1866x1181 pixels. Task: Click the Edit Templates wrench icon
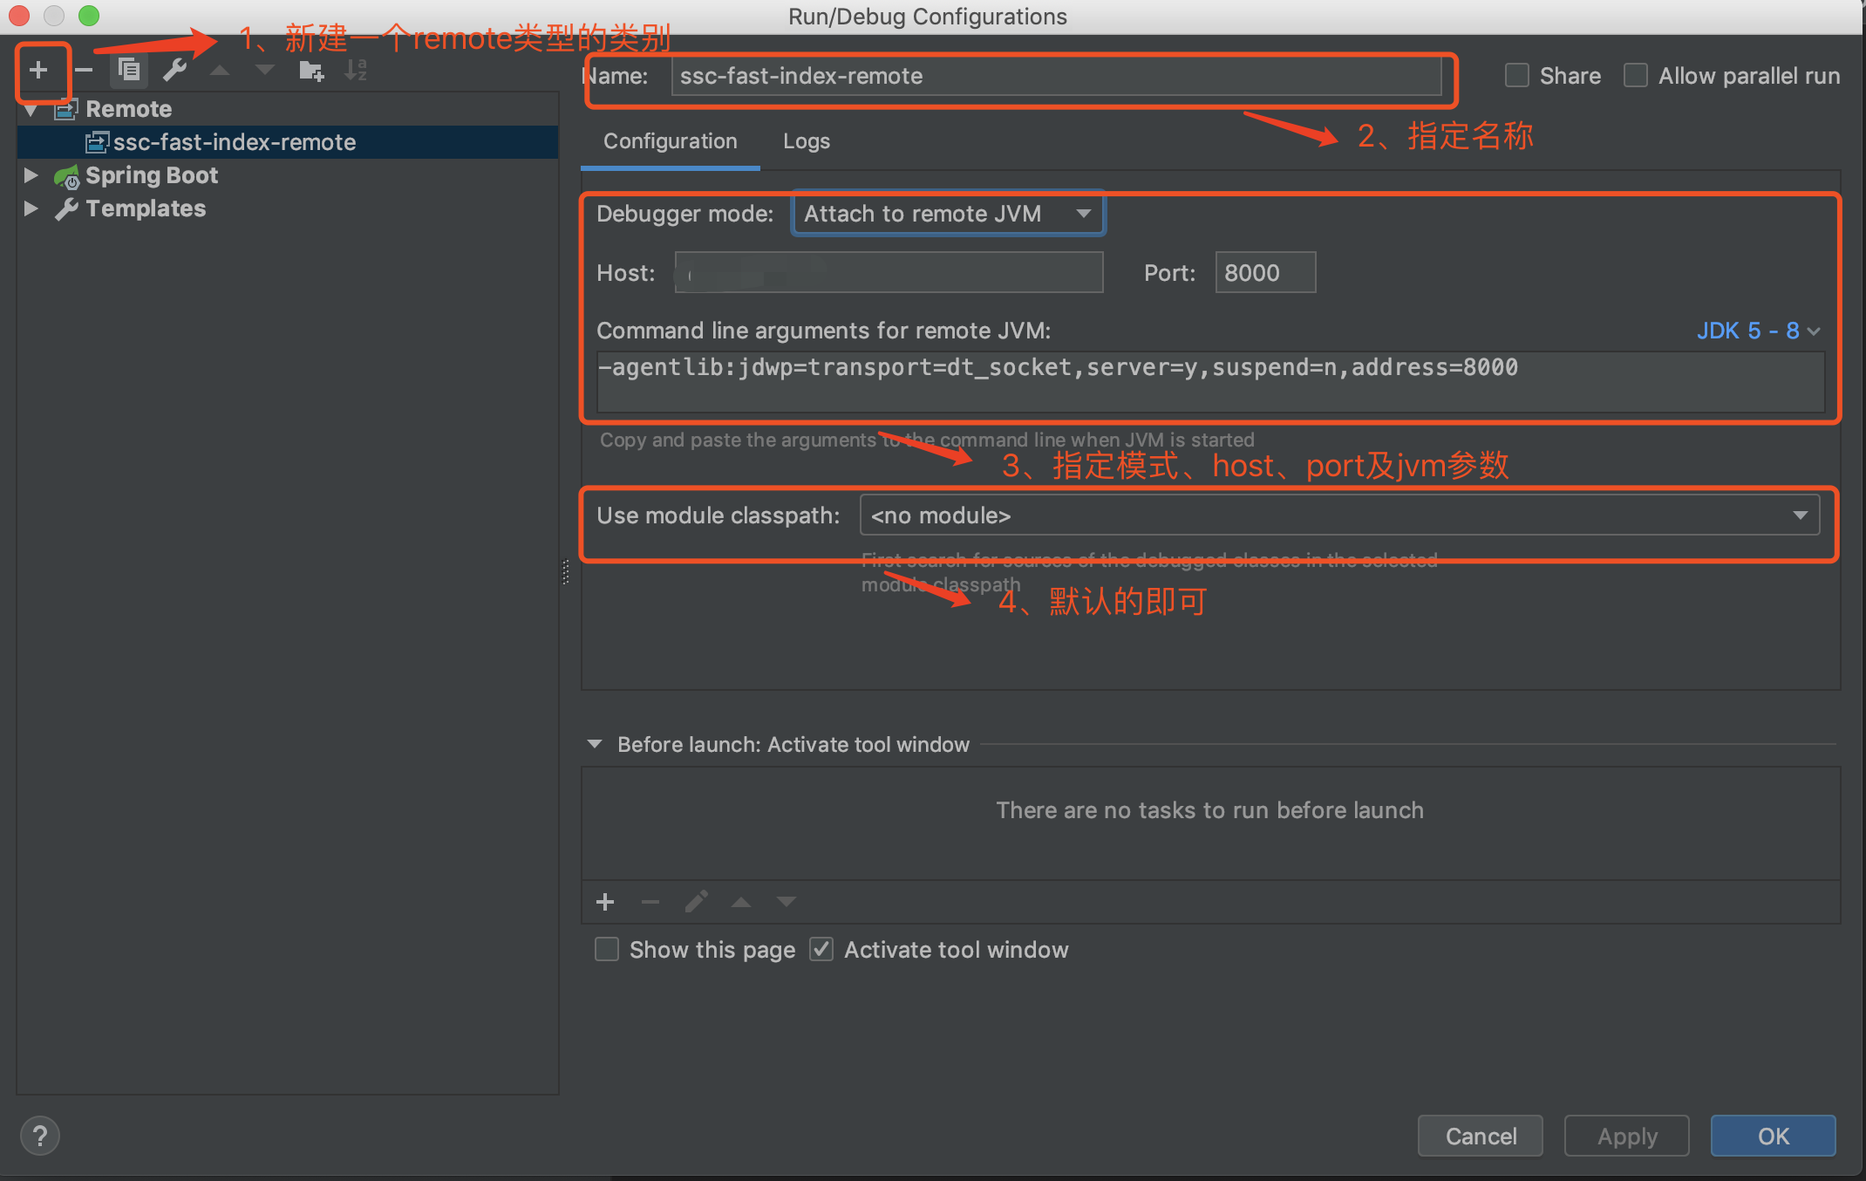click(175, 70)
